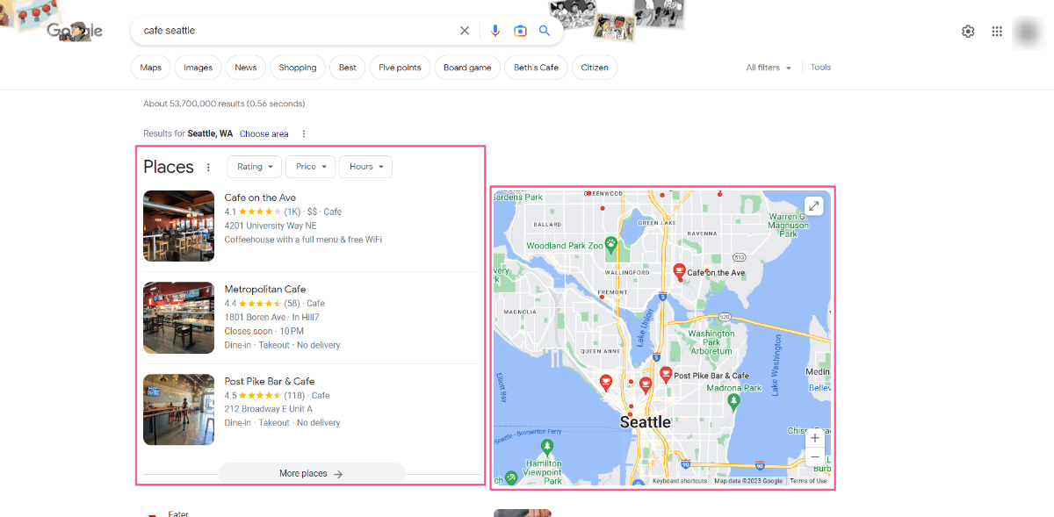Click the 212 Broadway E Unit A address
This screenshot has width=1054, height=517.
[268, 409]
